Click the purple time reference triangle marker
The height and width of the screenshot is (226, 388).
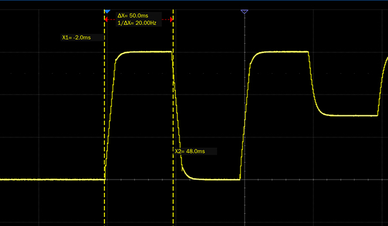tap(244, 11)
